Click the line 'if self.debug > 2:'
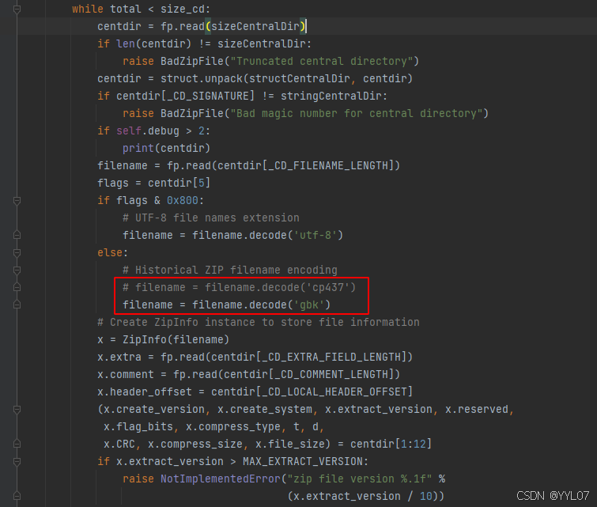Screen dimensions: 597x507 pyautogui.click(x=153, y=131)
